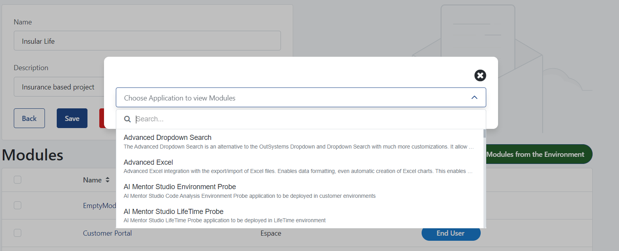
Task: Toggle the select-all modules checkbox
Action: tap(18, 180)
